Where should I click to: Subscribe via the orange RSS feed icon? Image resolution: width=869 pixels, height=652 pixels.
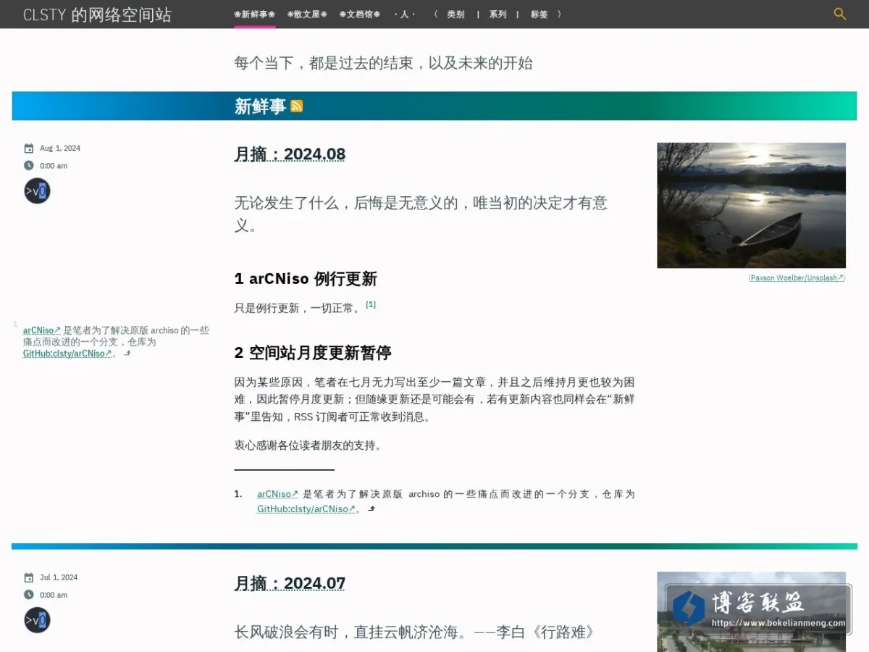coord(297,106)
